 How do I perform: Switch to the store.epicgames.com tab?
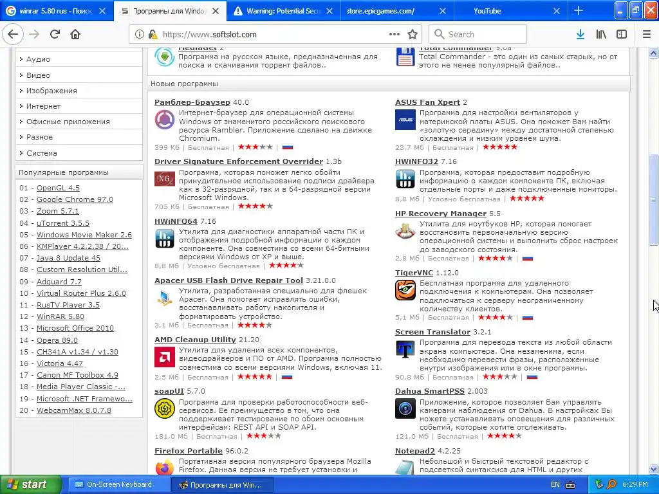[x=380, y=11]
